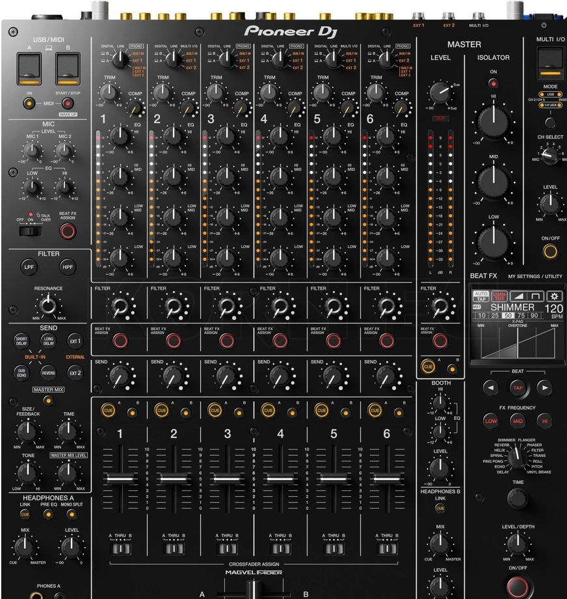This screenshot has height=599, width=567.
Task: Tap the settings gear on the Beat FX screen
Action: point(554,296)
